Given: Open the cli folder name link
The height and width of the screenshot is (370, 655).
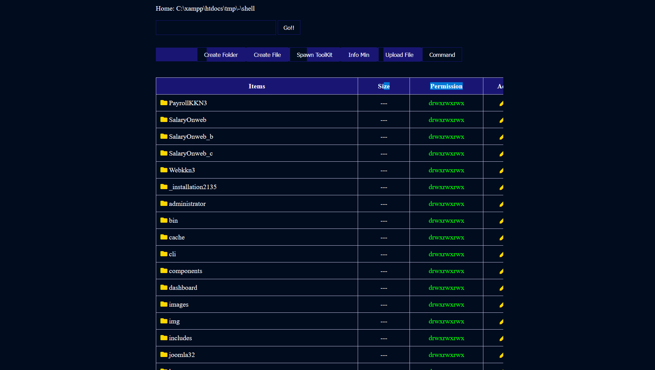Looking at the screenshot, I should point(172,254).
